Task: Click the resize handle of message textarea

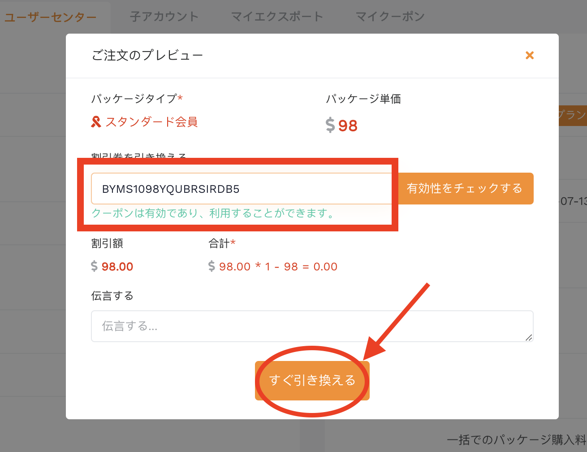Action: [529, 338]
